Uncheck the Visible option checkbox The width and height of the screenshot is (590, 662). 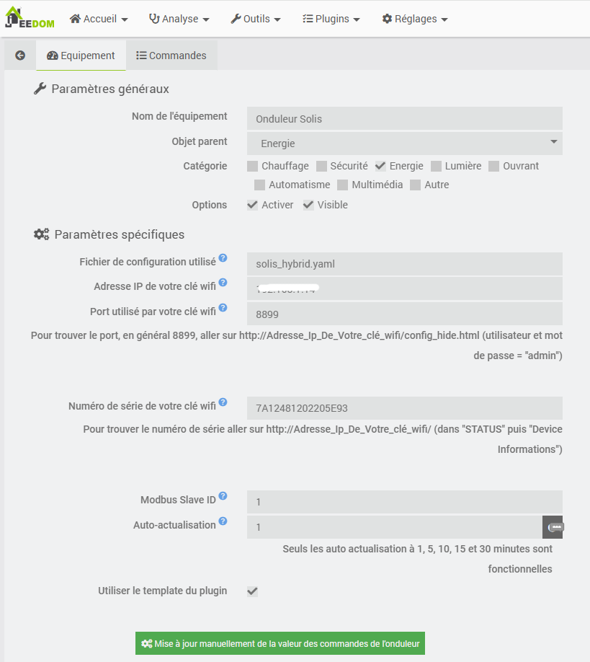(x=308, y=206)
